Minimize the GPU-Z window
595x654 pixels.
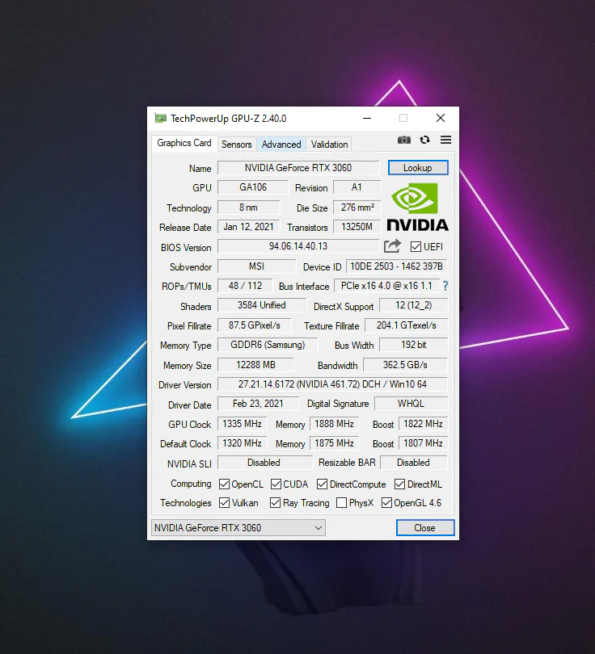click(x=367, y=119)
